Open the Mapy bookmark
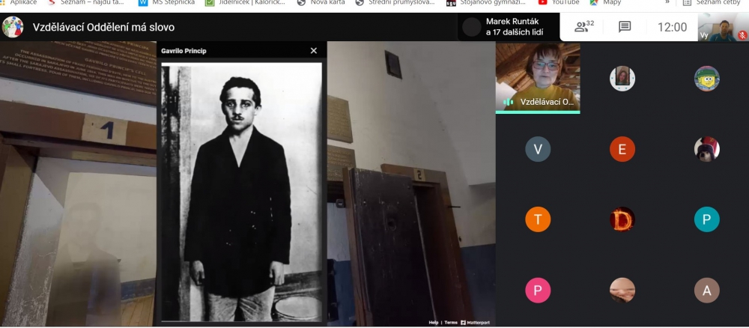 (x=605, y=2)
